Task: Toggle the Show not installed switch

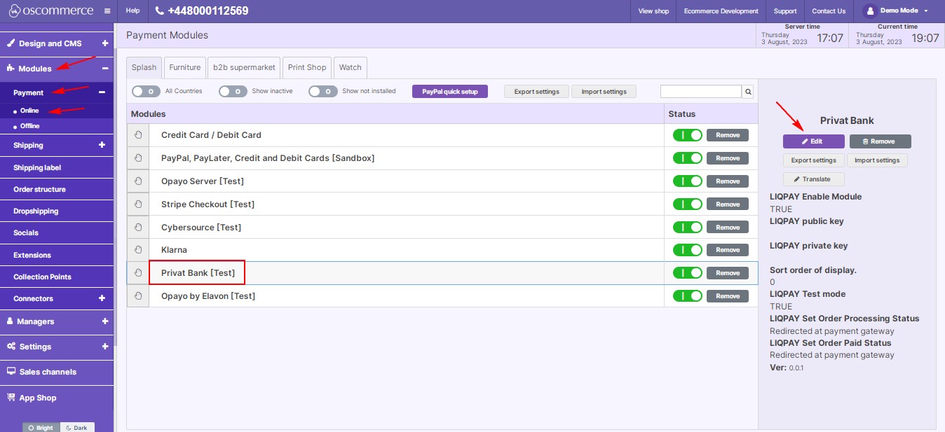Action: (x=322, y=91)
